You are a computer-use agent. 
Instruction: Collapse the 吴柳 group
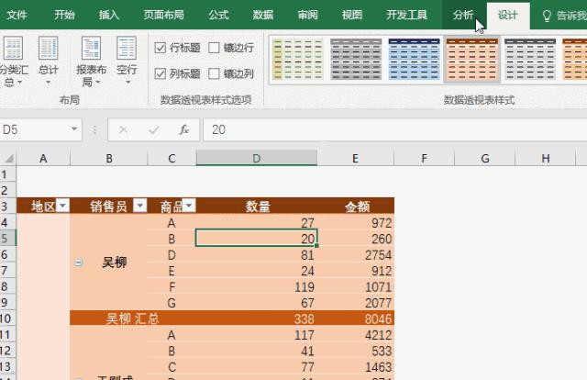click(x=79, y=263)
